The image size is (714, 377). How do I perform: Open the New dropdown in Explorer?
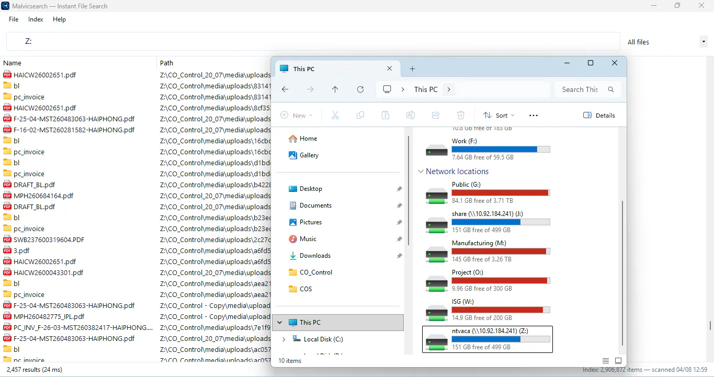[x=297, y=116]
